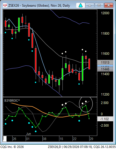This screenshot has width=116, height=149.
Task: Click date label 22 on the time axis
Action: [75, 139]
